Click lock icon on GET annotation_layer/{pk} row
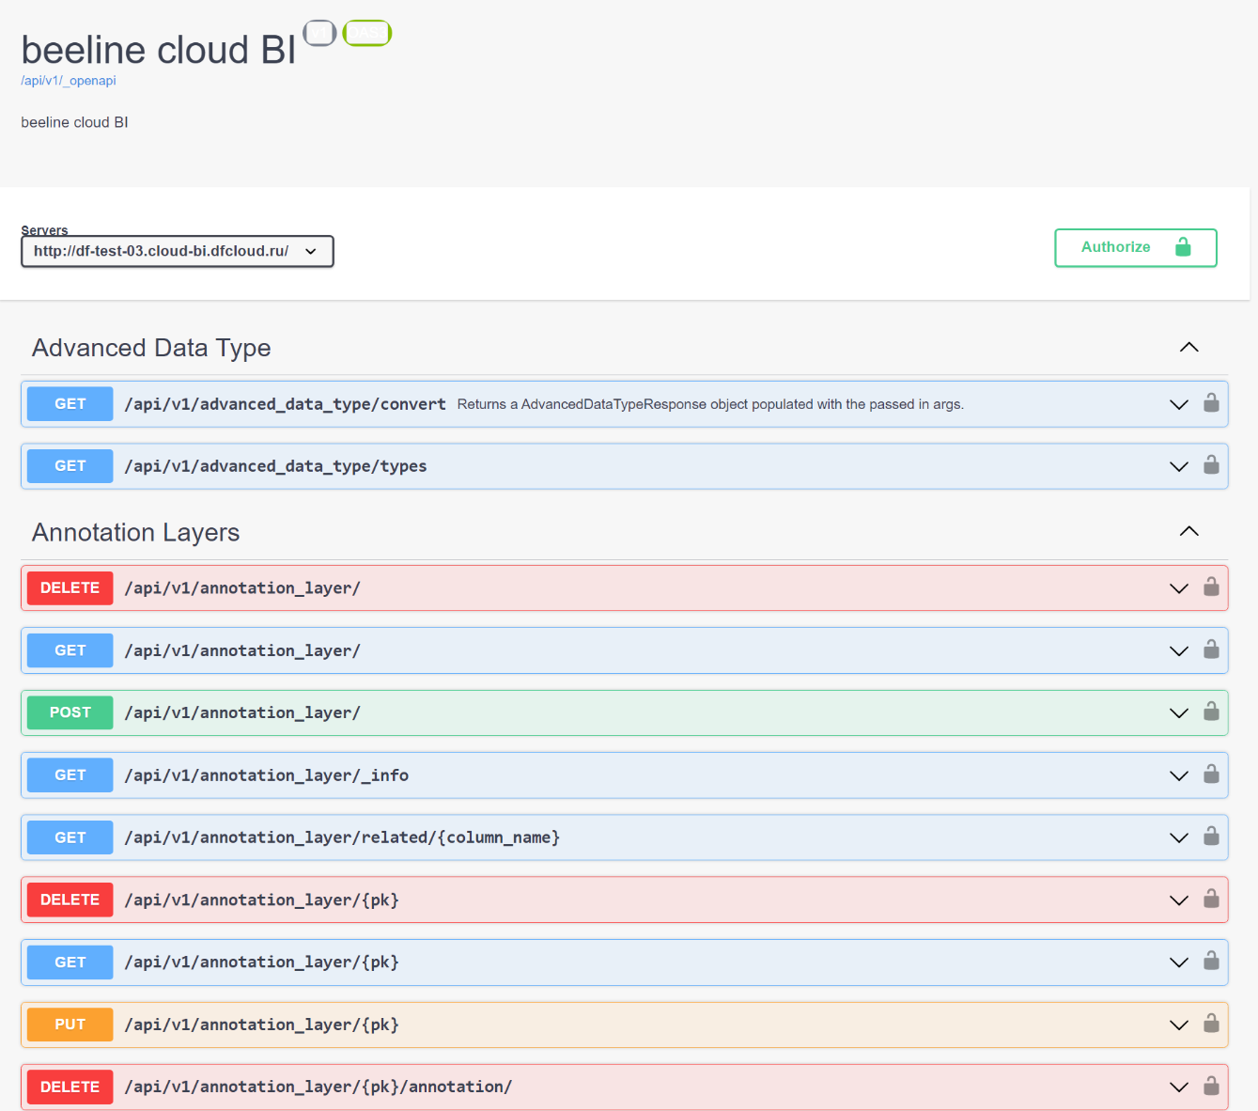This screenshot has width=1258, height=1111. [x=1211, y=962]
